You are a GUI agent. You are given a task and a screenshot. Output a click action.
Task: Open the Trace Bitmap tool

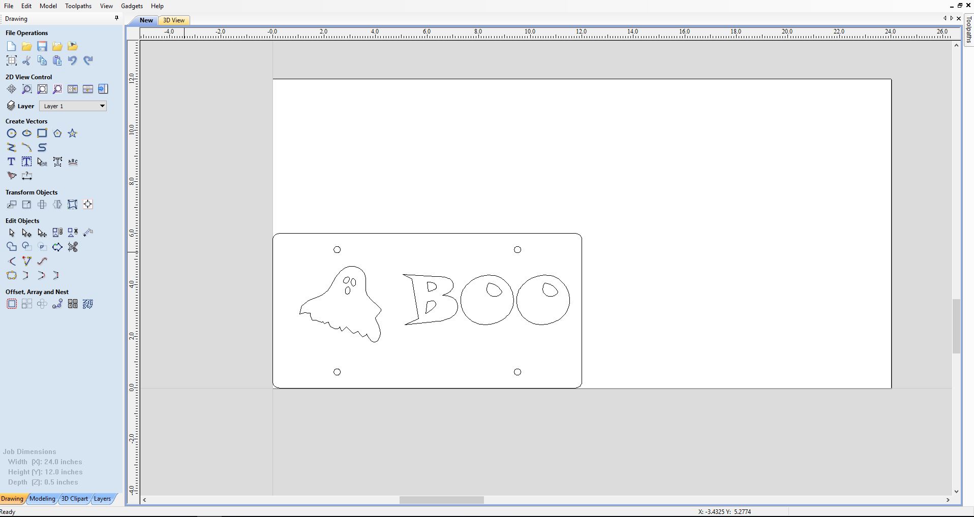click(x=11, y=176)
